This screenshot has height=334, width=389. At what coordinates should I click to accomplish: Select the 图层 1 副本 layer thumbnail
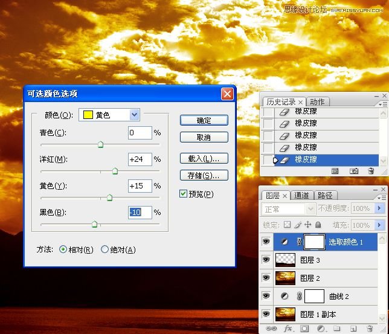pos(285,314)
